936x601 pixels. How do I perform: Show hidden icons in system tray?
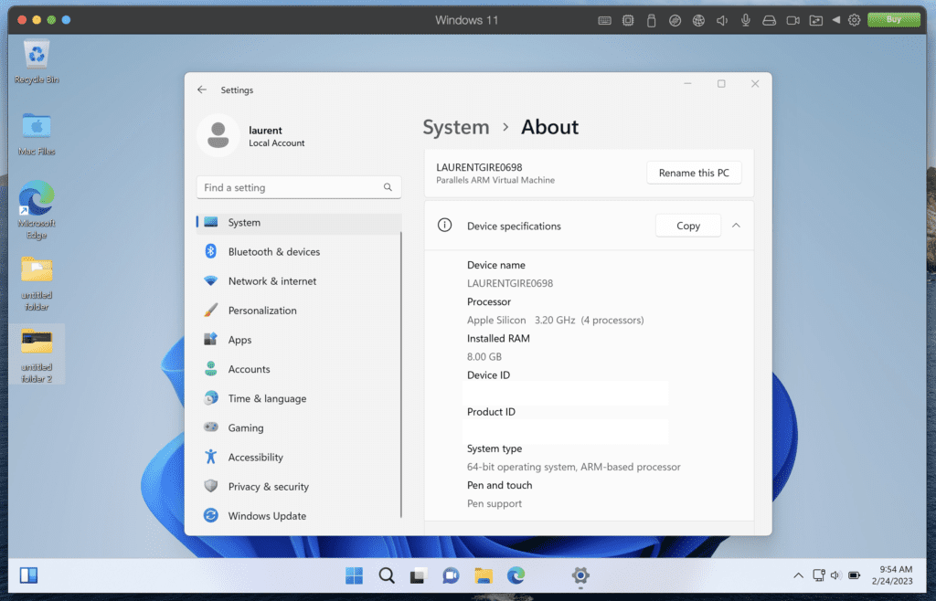click(x=798, y=575)
